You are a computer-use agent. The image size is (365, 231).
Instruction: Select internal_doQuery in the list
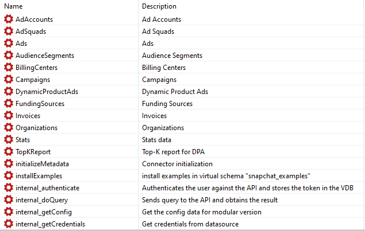[41, 200]
